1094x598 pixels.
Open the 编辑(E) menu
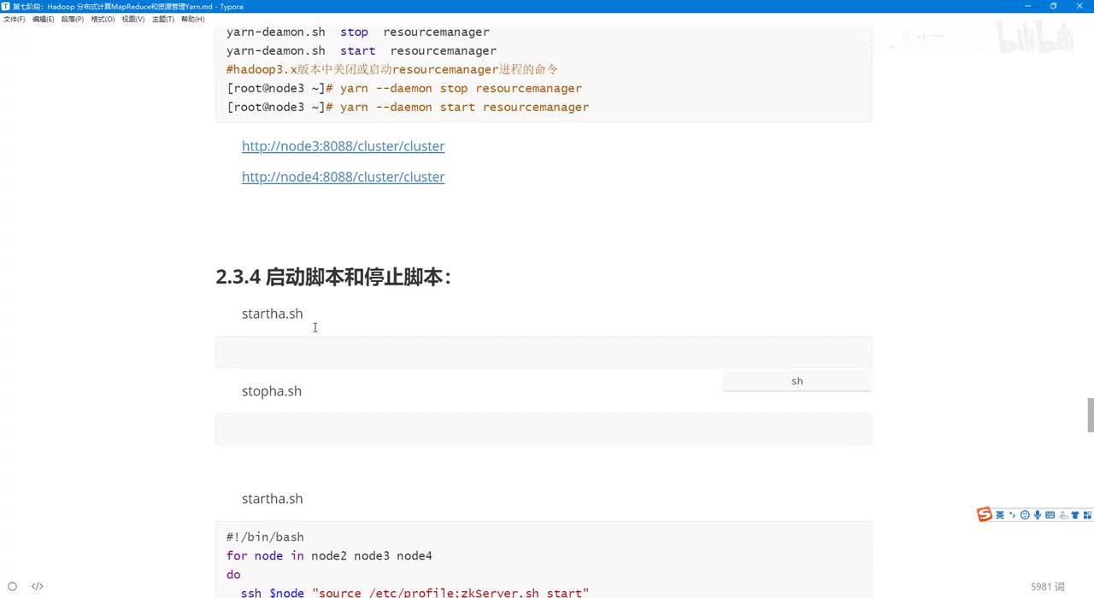(x=43, y=19)
